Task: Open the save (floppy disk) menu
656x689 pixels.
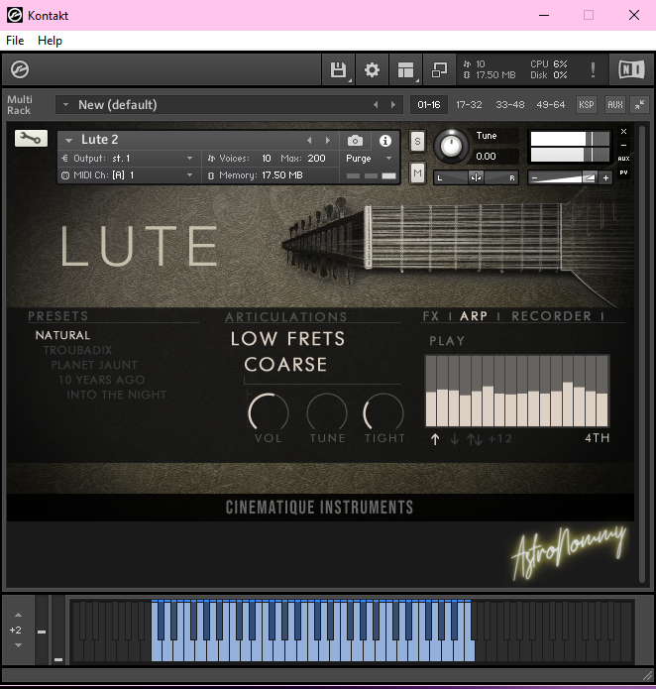Action: [x=338, y=69]
